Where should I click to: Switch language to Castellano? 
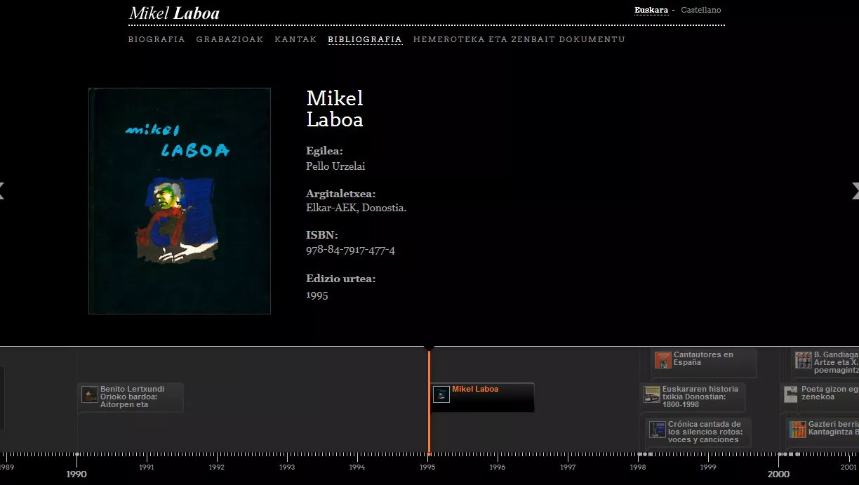pyautogui.click(x=700, y=10)
